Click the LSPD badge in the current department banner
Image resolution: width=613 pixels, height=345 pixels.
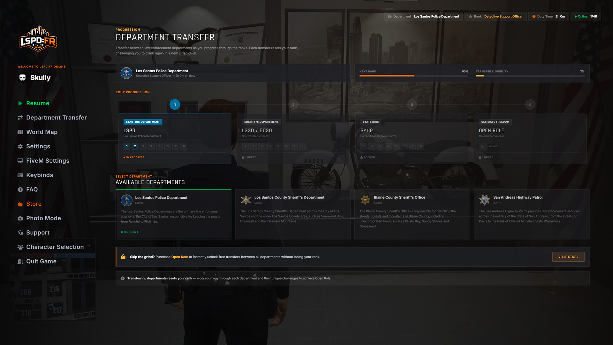click(x=126, y=73)
